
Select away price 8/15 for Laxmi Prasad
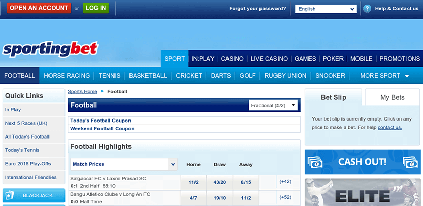click(x=246, y=182)
